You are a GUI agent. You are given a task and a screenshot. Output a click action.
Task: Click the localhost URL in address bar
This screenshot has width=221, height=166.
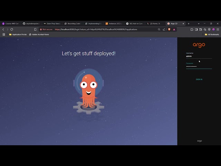pyautogui.click(x=96, y=29)
